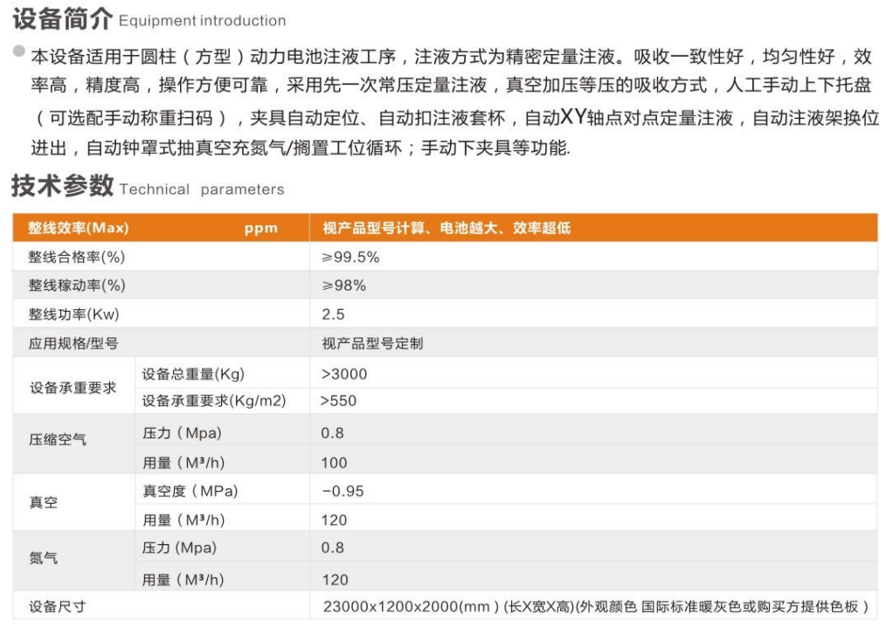
Task: Click the -0.95 vacuum value
Action: pos(343,491)
